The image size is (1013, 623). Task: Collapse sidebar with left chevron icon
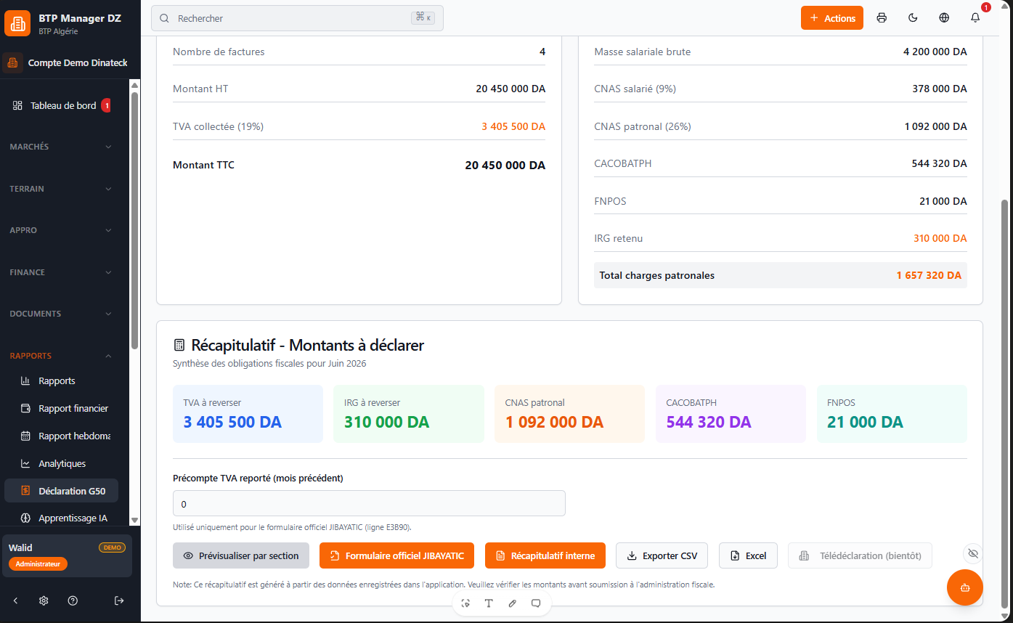click(16, 600)
